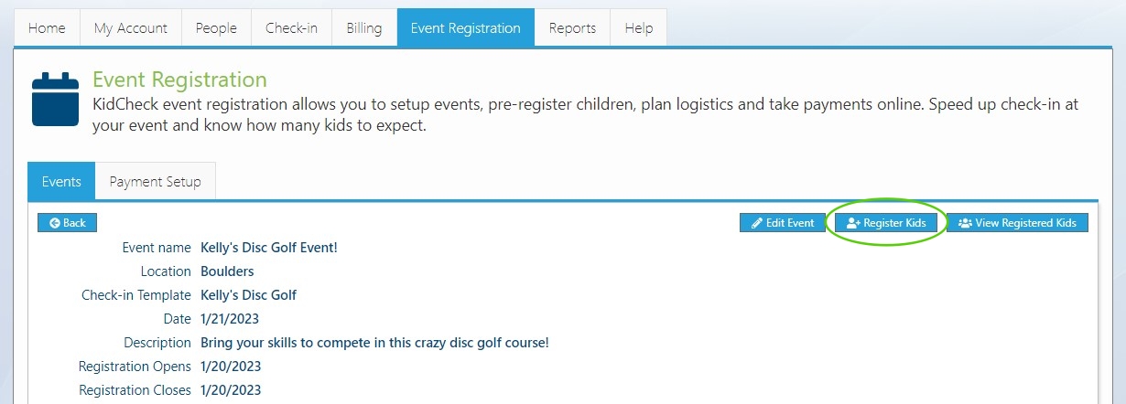Click the back arrow icon
The image size is (1126, 404).
pyautogui.click(x=55, y=223)
